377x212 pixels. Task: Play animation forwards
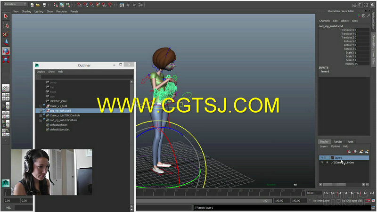point(352,193)
